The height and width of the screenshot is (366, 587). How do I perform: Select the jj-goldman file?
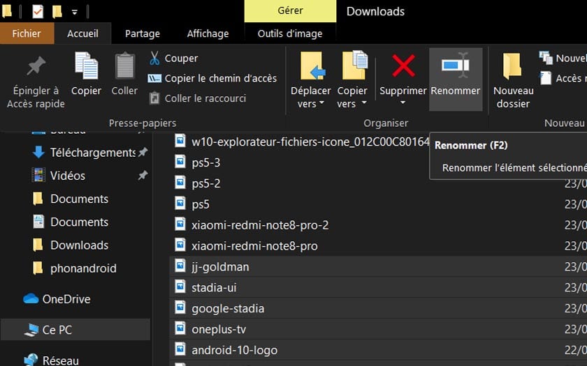(x=220, y=266)
